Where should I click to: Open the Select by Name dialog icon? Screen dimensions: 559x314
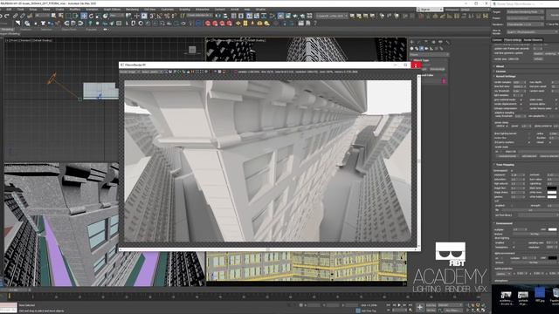coord(61,16)
